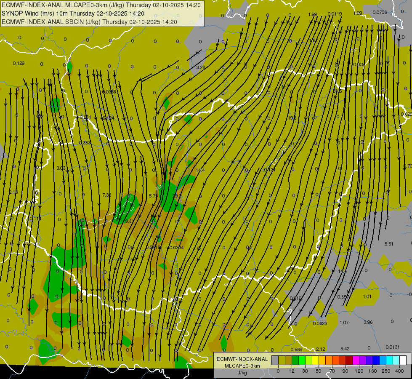The height and width of the screenshot is (379, 412).
Task: Click the dark green legend swatch
Action: (295, 360)
